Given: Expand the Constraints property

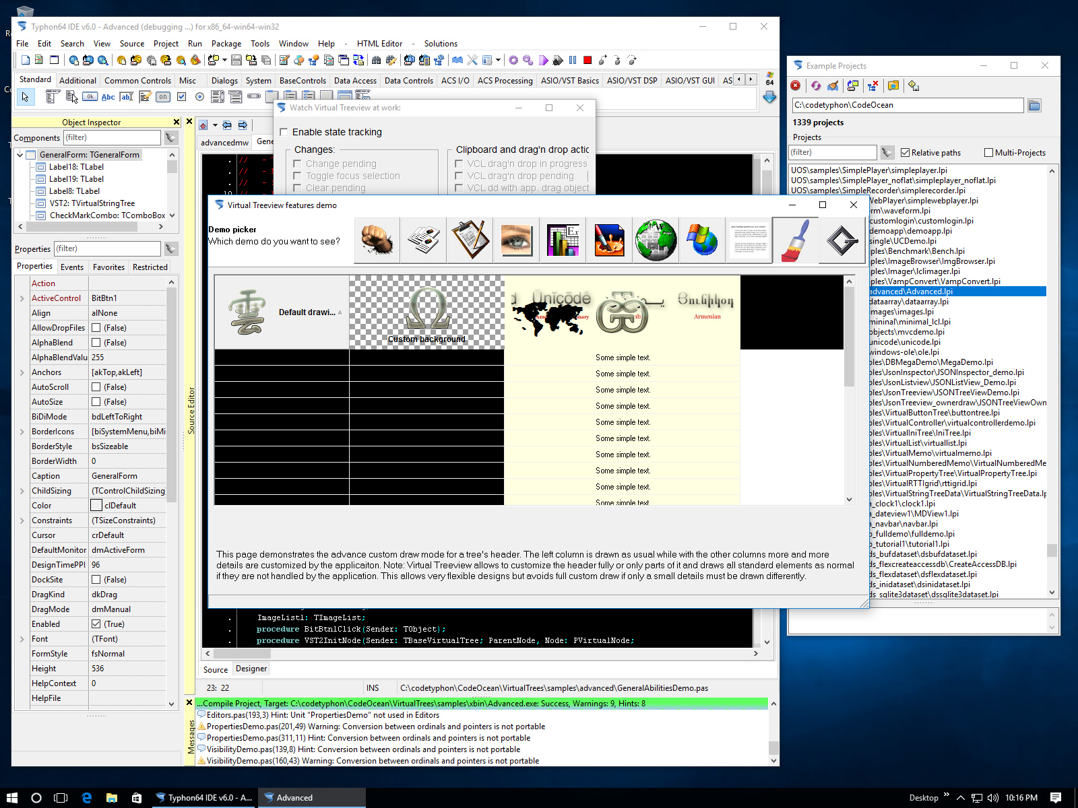Looking at the screenshot, I should [x=22, y=520].
